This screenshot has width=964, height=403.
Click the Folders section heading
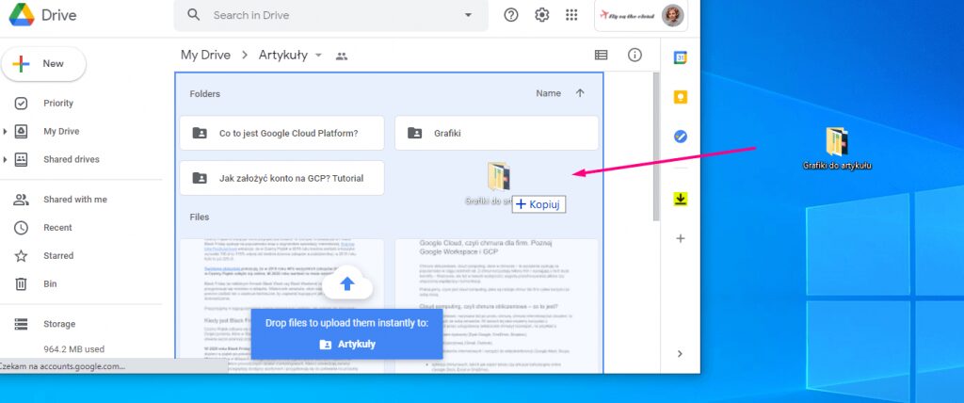coord(204,94)
